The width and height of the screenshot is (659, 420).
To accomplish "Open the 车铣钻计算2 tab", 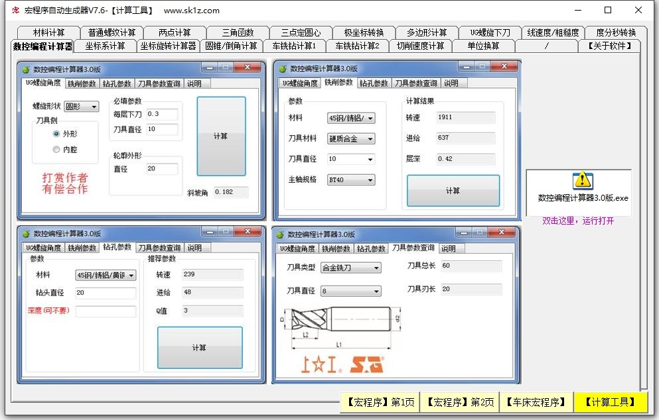I will 357,46.
